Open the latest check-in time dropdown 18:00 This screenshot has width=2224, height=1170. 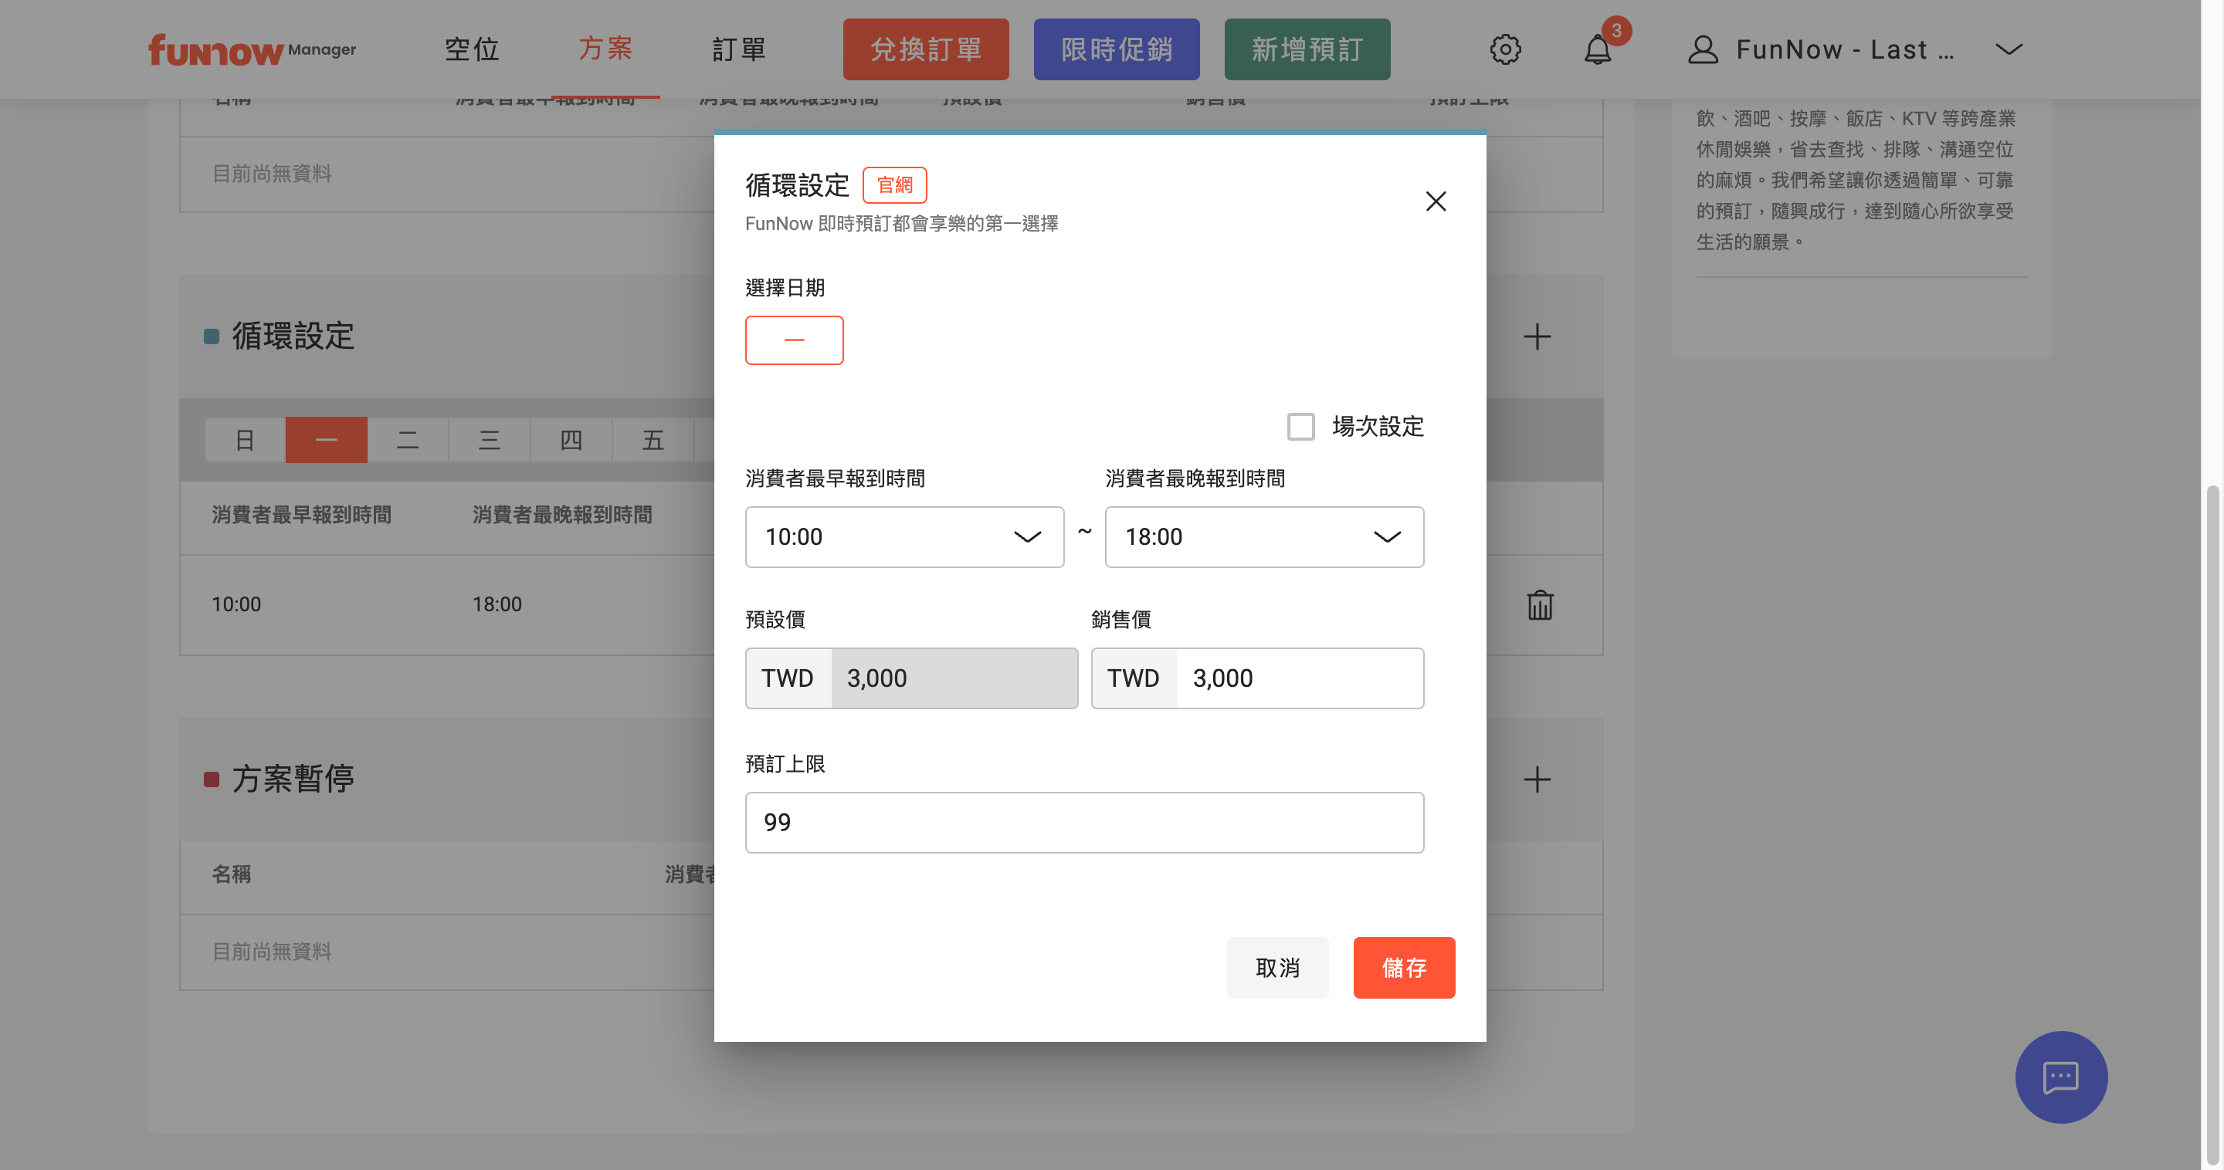tap(1264, 536)
